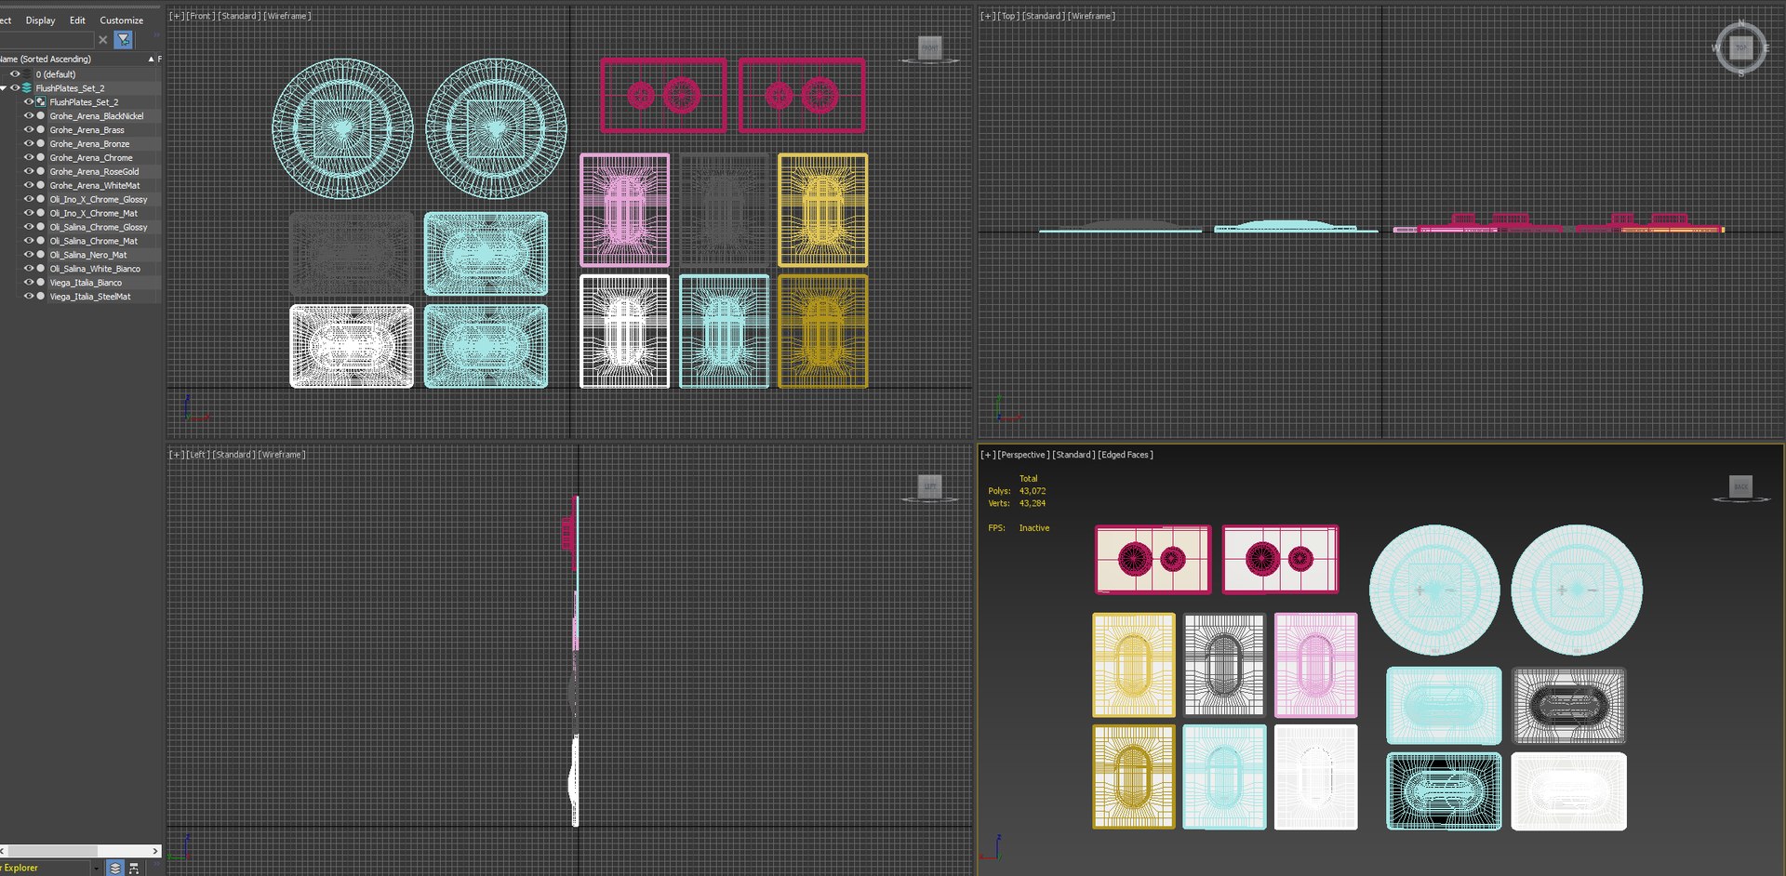1786x876 pixels.
Task: Click the Viega_Italia_SteelMat object dot icon
Action: [41, 297]
